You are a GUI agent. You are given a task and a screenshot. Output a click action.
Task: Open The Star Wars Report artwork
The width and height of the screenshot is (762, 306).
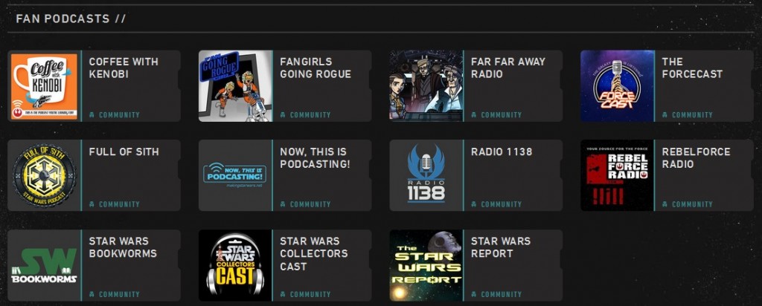click(426, 265)
